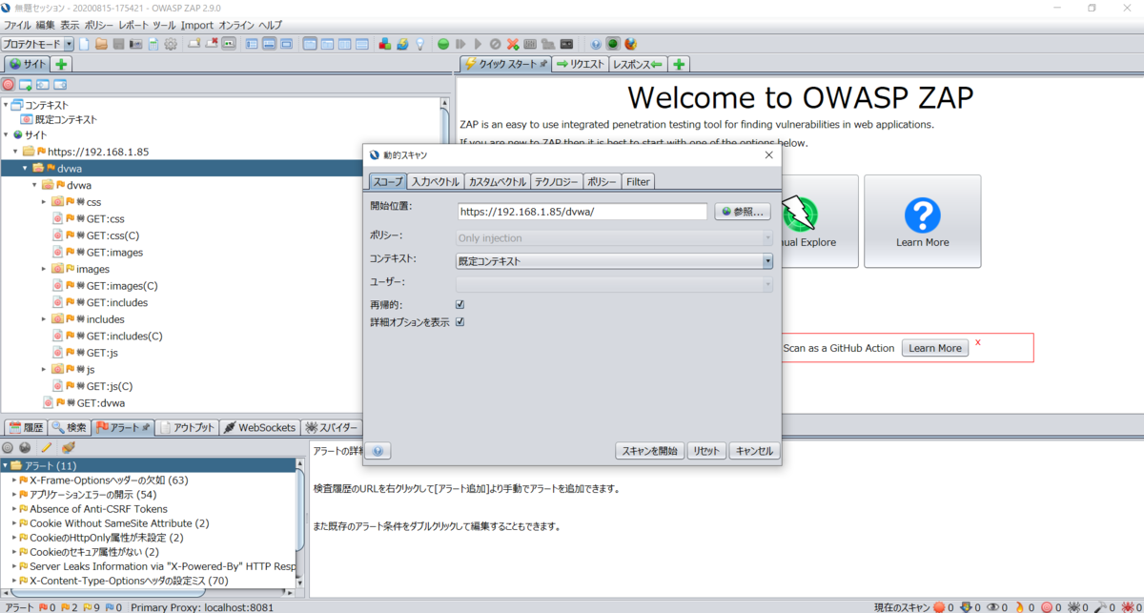Select Cookie Without SameSite Attribute alert
1144x613 pixels.
[x=119, y=523]
